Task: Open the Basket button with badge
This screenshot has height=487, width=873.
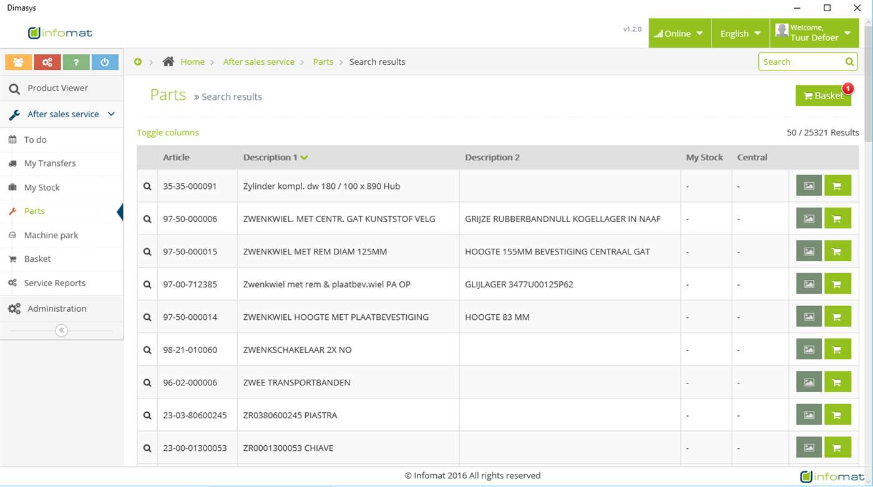Action: (823, 95)
